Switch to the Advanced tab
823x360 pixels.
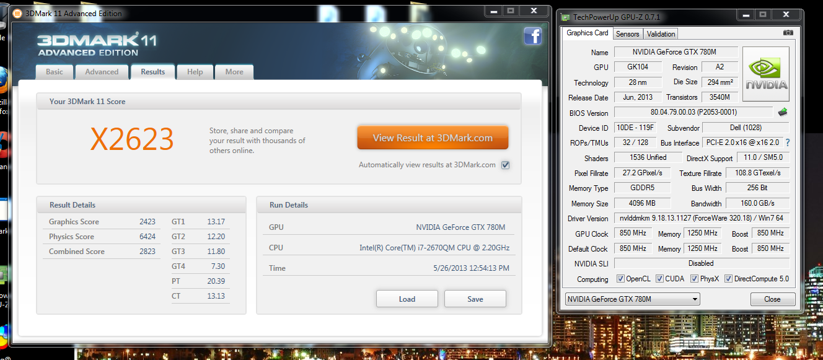pyautogui.click(x=102, y=72)
